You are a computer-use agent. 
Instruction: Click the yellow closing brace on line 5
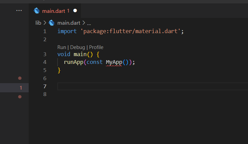[59, 70]
